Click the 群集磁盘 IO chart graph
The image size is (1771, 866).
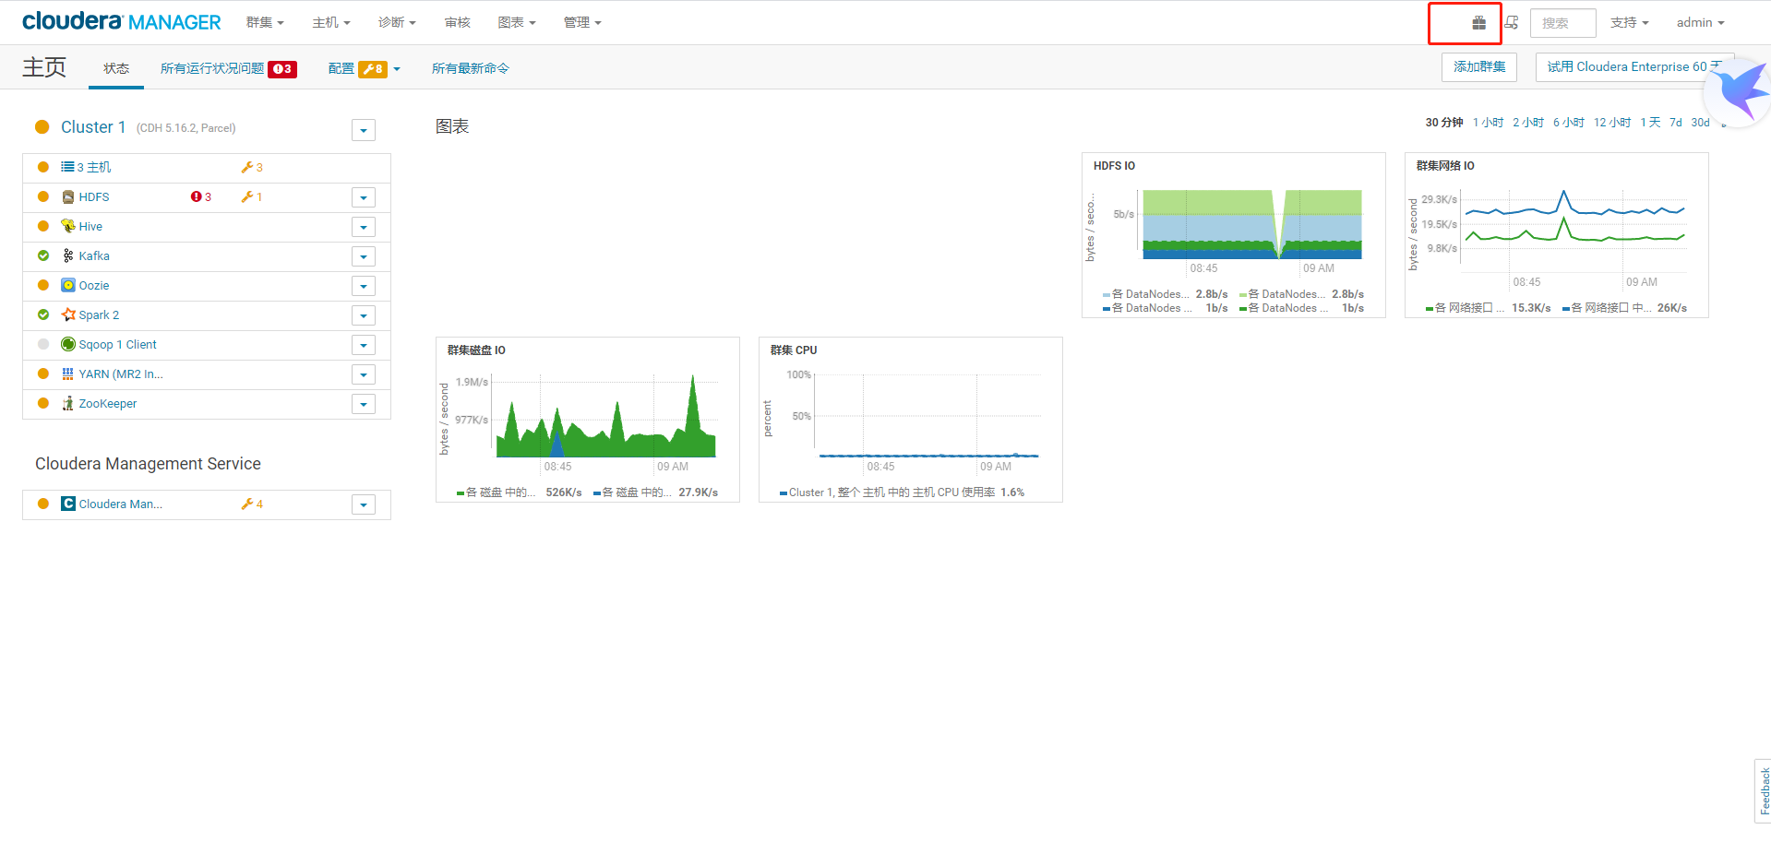(x=605, y=415)
